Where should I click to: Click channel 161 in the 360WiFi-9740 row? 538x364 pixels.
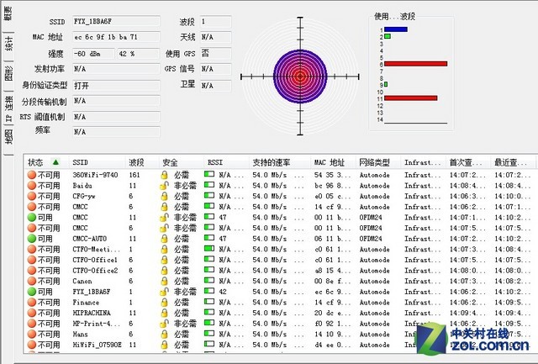coord(134,175)
